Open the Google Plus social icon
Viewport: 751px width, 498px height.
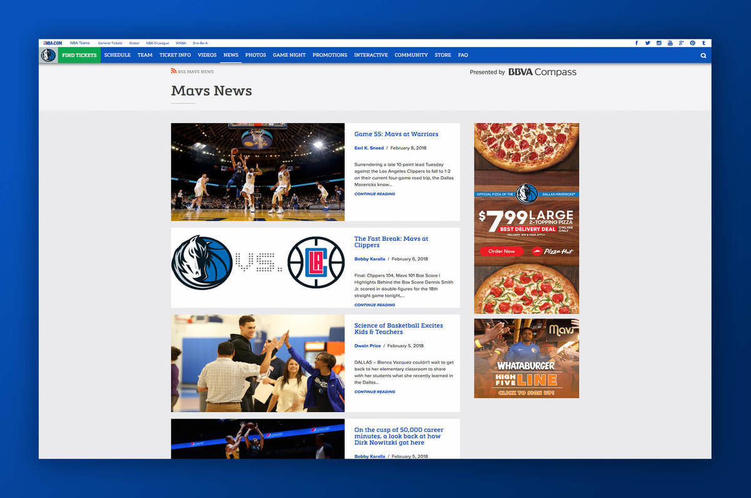coord(681,43)
